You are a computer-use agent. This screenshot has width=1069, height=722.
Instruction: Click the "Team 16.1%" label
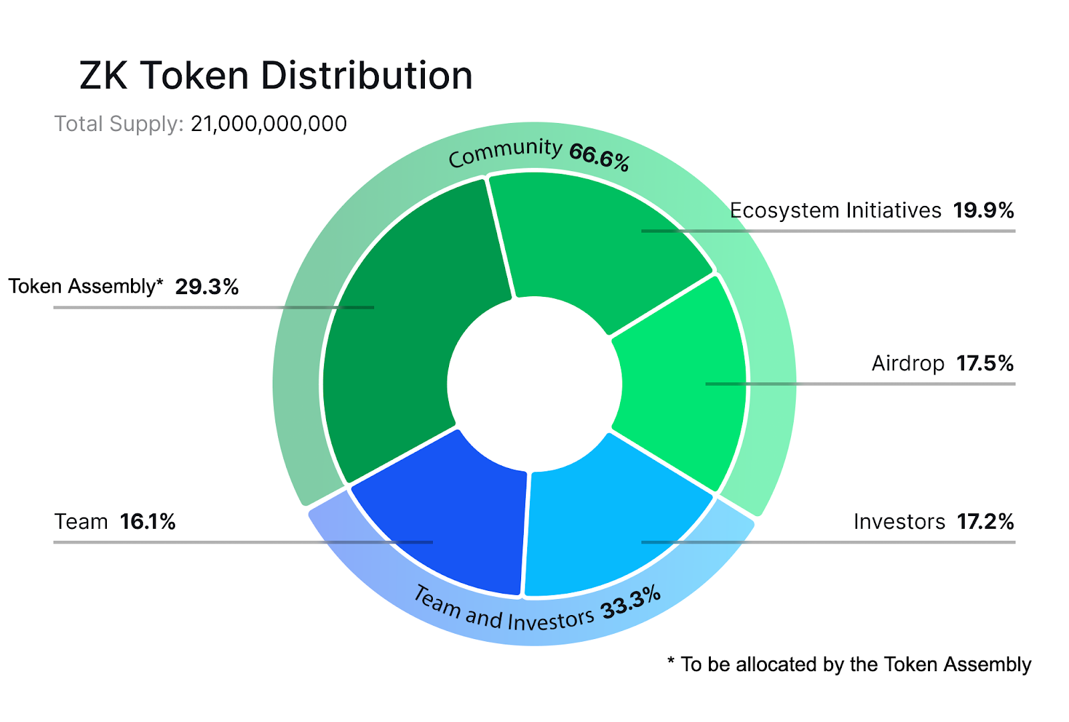[x=115, y=521]
